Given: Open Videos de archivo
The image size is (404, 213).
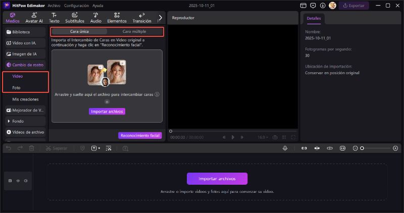Looking at the screenshot, I should click(25, 132).
